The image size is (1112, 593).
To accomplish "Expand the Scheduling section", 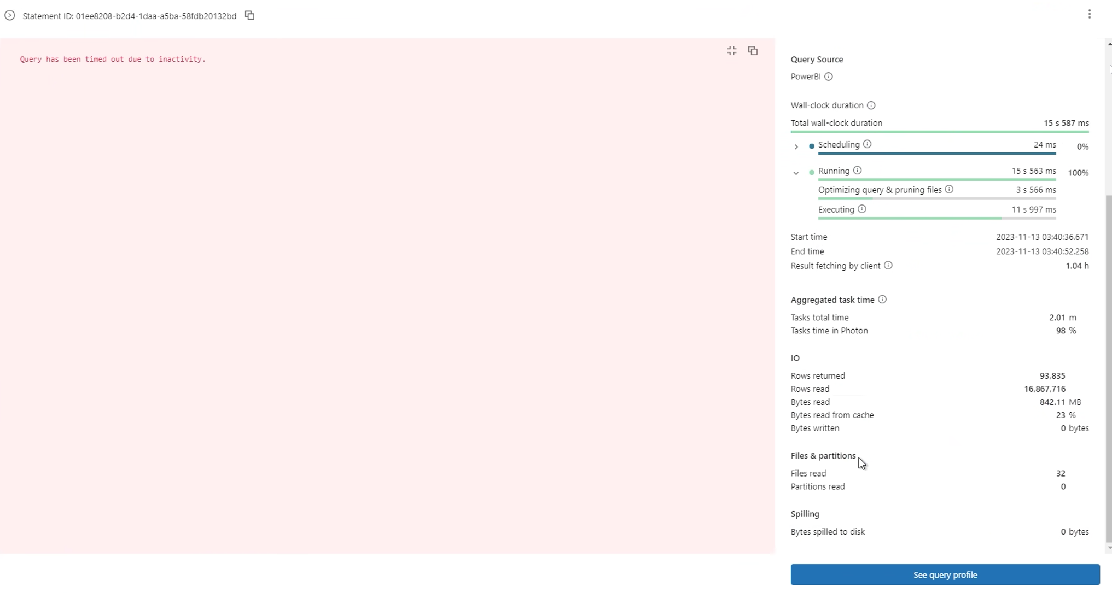I will [796, 146].
